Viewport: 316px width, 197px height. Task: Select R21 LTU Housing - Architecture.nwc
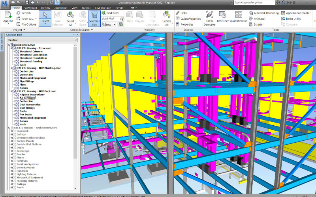coord(35,128)
